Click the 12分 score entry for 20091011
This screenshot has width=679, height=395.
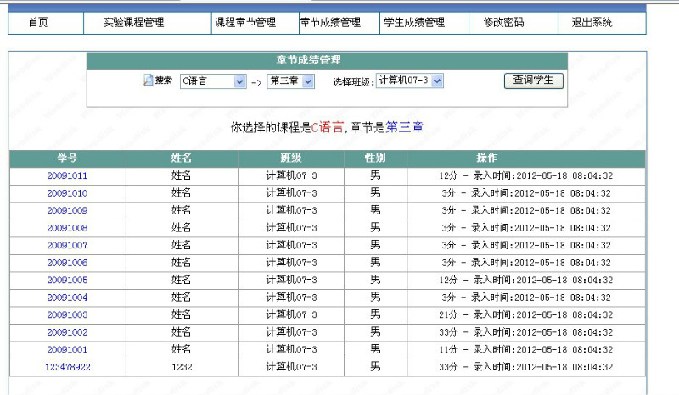448,175
